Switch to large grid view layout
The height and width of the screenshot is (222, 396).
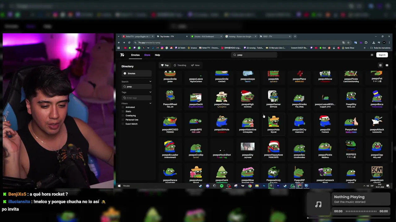pyautogui.click(x=381, y=65)
